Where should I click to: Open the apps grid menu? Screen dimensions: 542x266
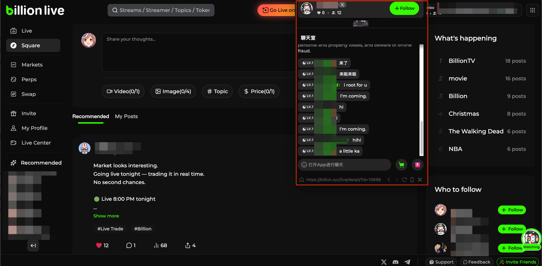click(x=532, y=10)
